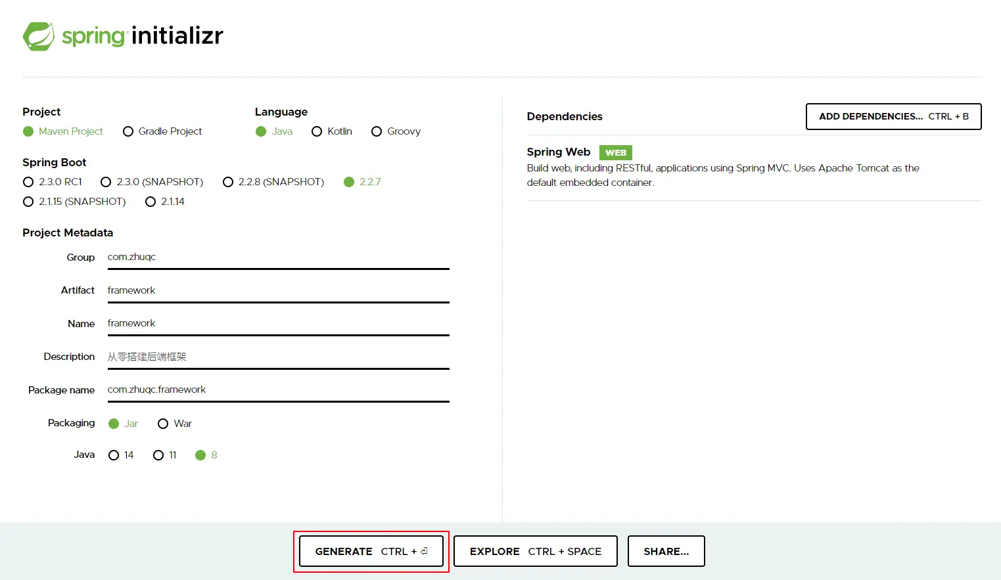Select Gradle Project radio button
Image resolution: width=1001 pixels, height=580 pixels.
click(x=162, y=131)
